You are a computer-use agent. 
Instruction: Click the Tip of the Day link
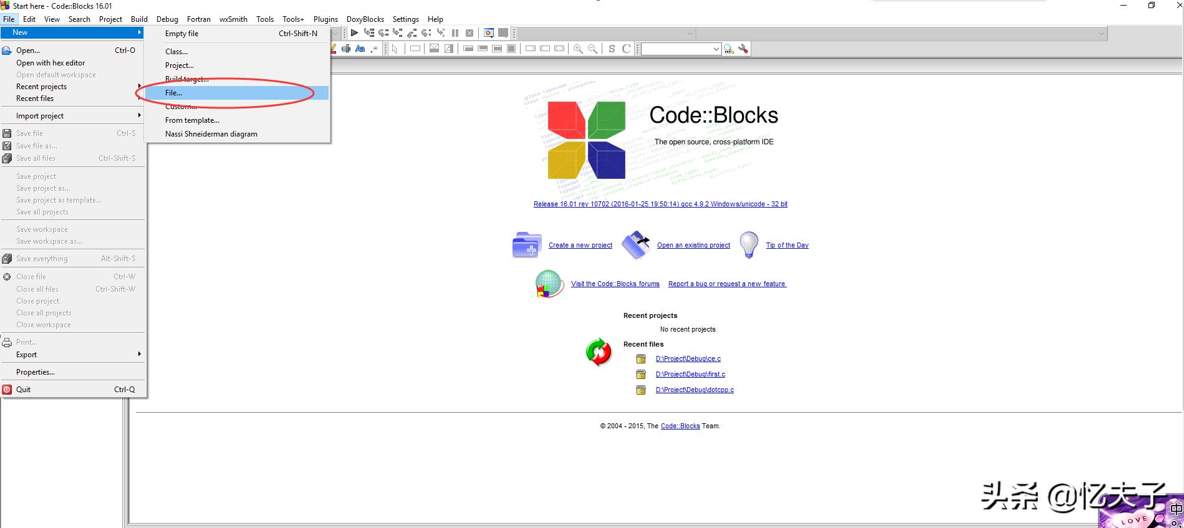pos(787,245)
